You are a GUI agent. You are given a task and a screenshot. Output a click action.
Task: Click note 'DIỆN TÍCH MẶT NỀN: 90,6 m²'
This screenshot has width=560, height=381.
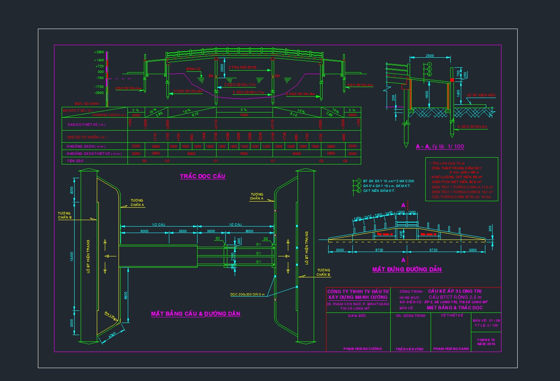456,182
